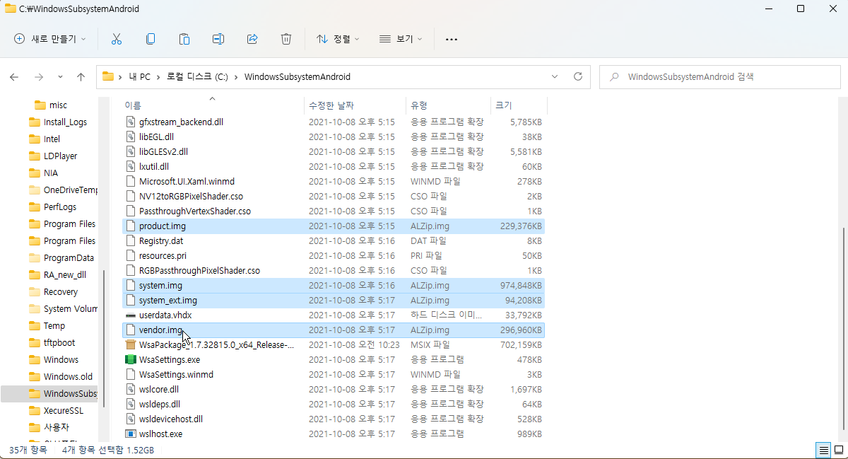
Task: Click the Refresh icon next to address bar
Action: 578,76
